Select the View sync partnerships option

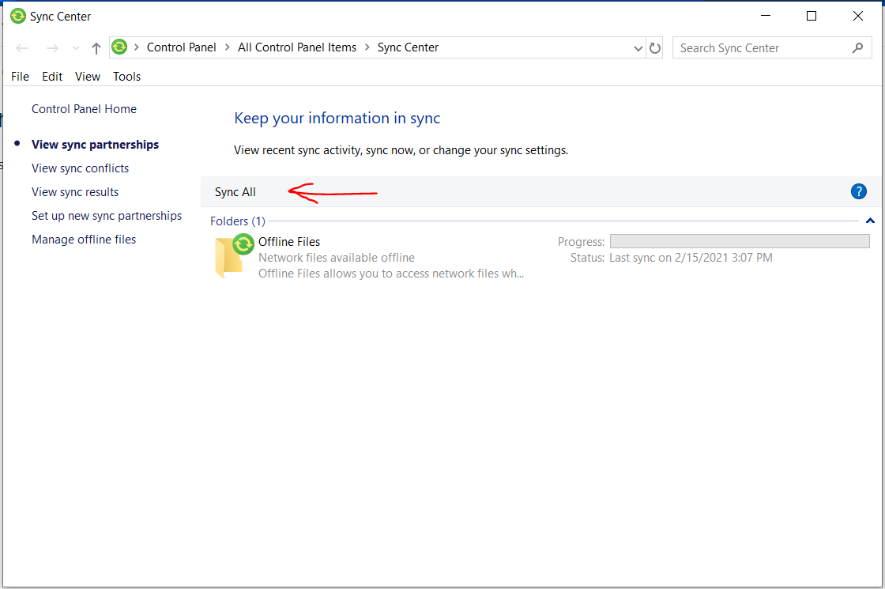coord(95,144)
